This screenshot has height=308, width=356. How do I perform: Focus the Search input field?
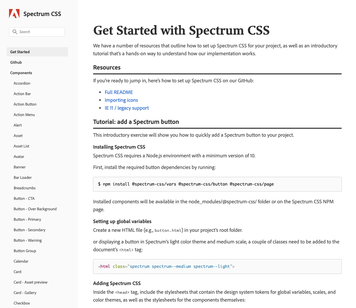(x=37, y=32)
